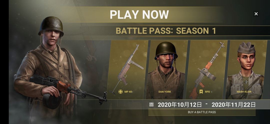This screenshot has width=270, height=124.
Task: Click the DAN YORK name label
Action: [165, 92]
